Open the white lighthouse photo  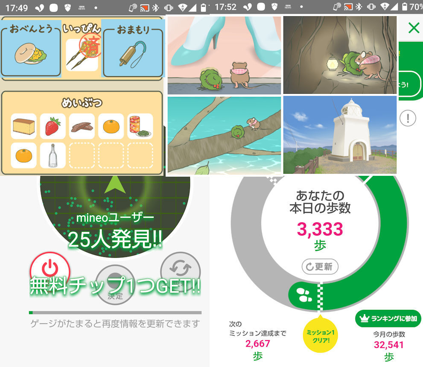(340, 135)
